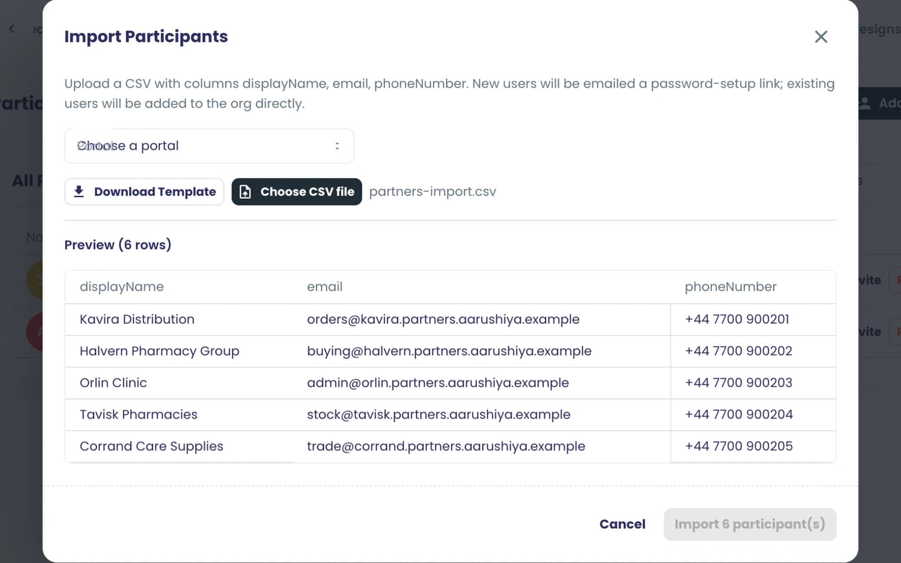The width and height of the screenshot is (901, 563).
Task: Click Cancel in the import dialog
Action: pyautogui.click(x=622, y=524)
